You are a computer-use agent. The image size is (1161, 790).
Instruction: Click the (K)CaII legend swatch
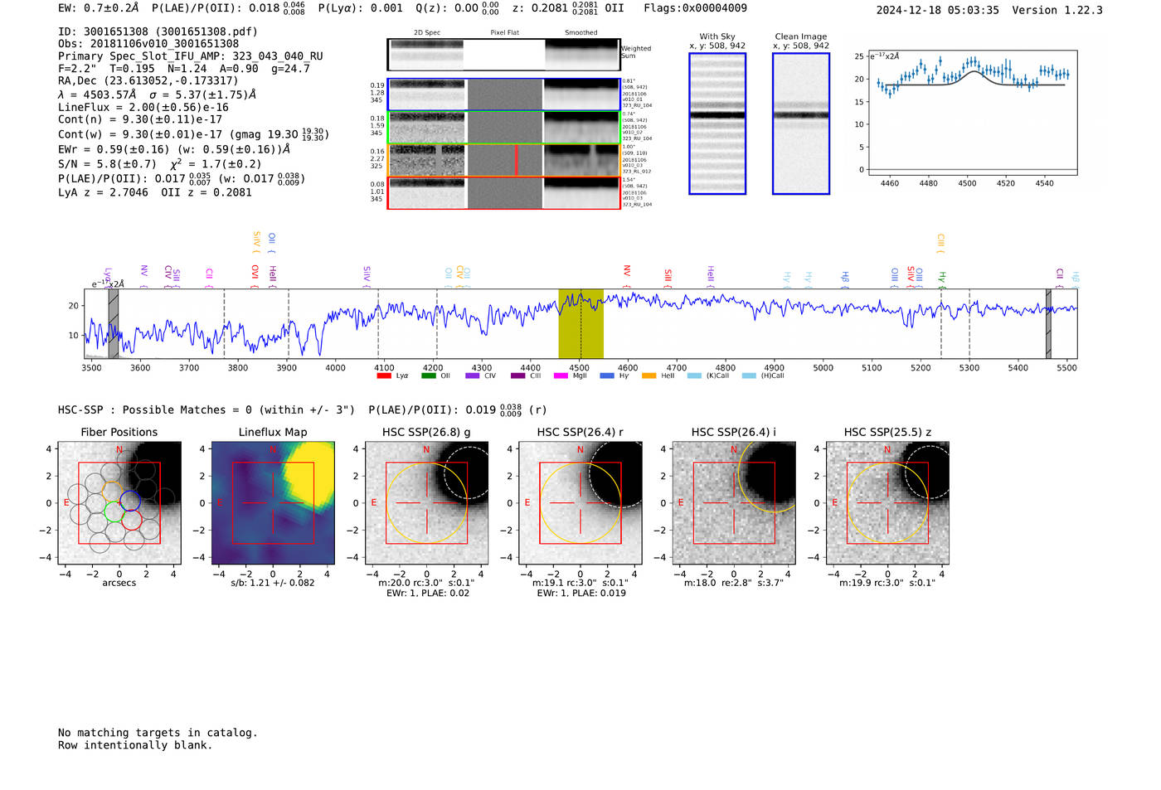tap(694, 376)
